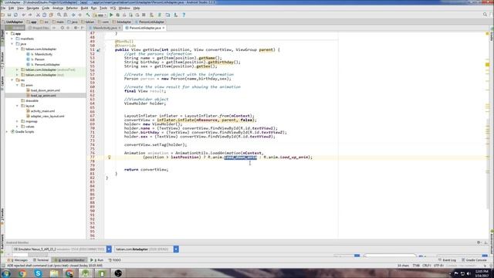The width and height of the screenshot is (494, 278).
Task: Click the search everywhere magnifier icon
Action: point(485,15)
